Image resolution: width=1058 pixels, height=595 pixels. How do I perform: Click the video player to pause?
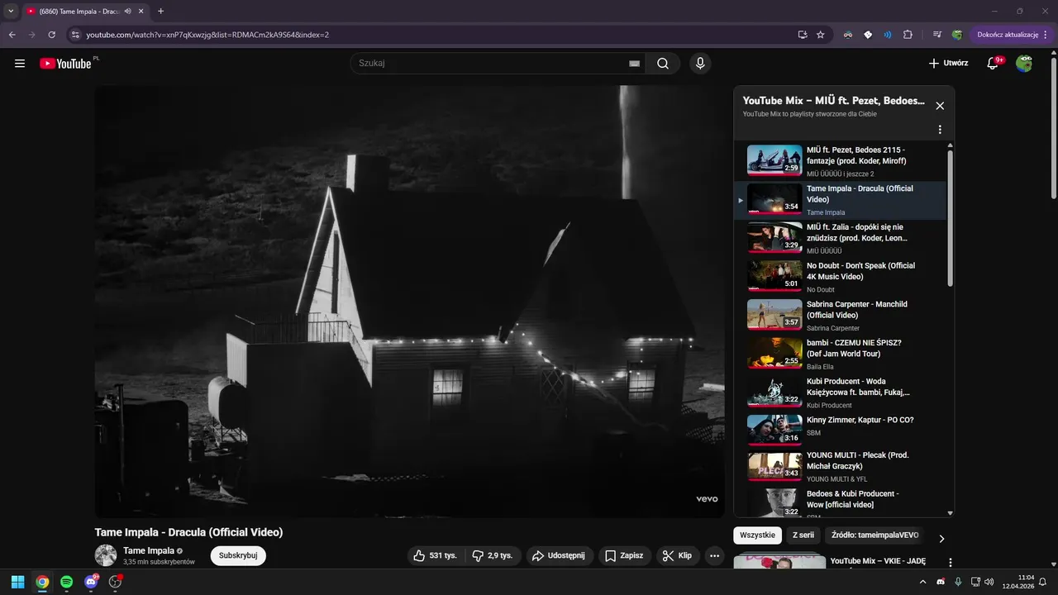pyautogui.click(x=409, y=302)
